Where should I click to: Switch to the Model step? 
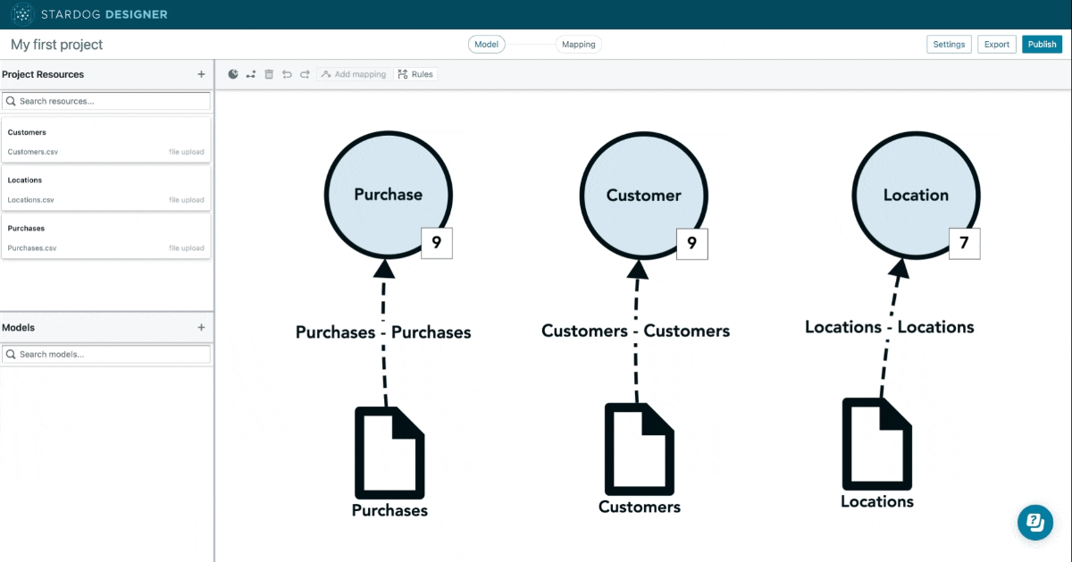tap(487, 45)
